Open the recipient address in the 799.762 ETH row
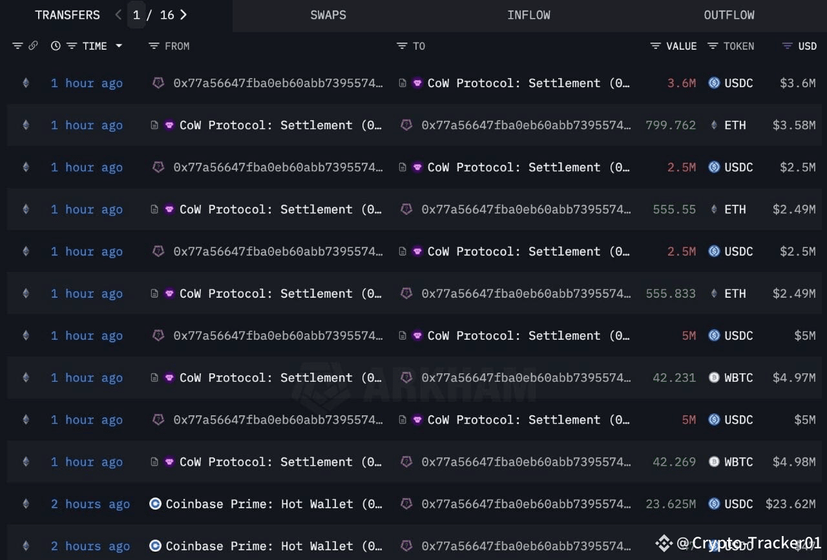The image size is (827, 560). (x=526, y=125)
